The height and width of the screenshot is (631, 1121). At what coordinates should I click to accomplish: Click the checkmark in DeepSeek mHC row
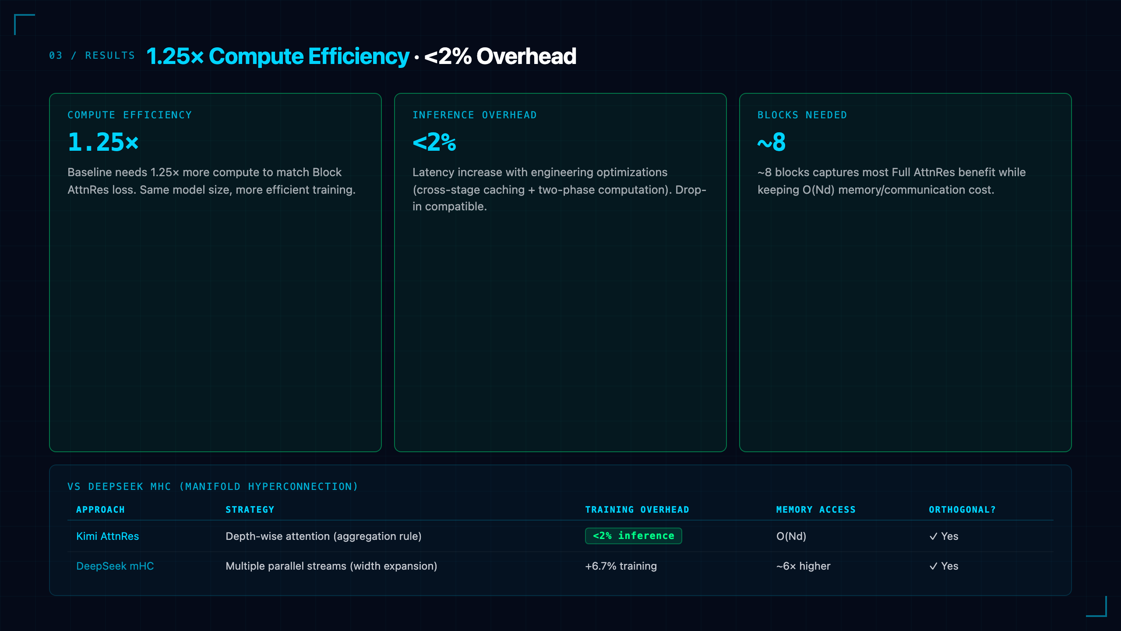[933, 566]
